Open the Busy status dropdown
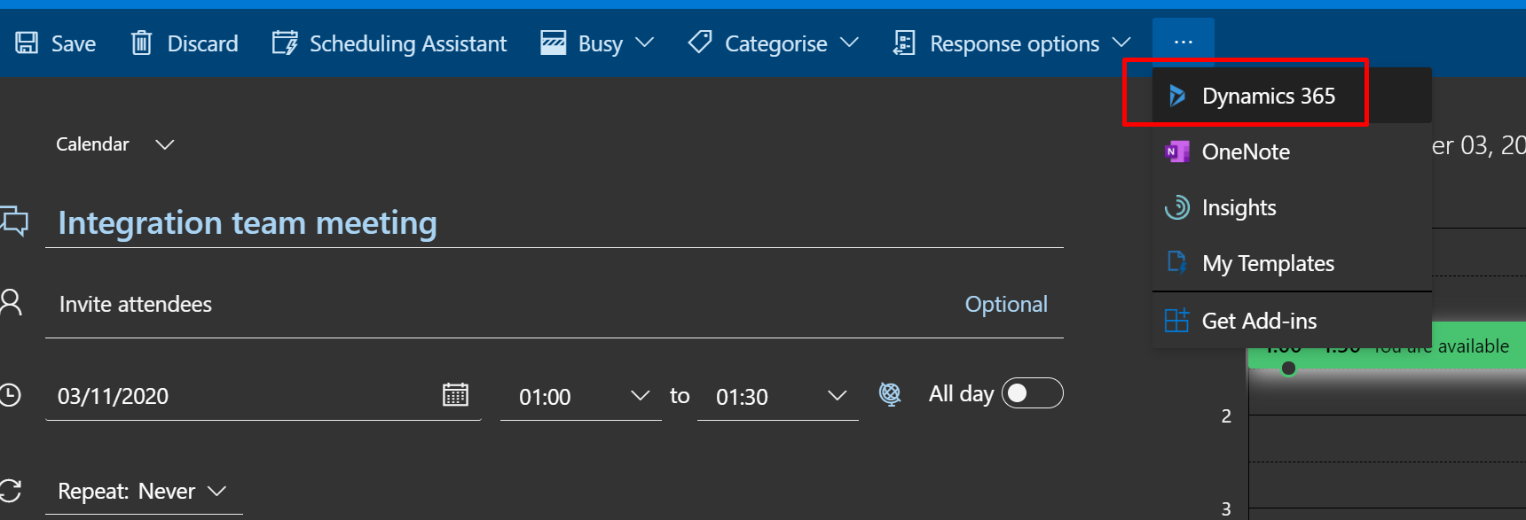 click(x=647, y=43)
